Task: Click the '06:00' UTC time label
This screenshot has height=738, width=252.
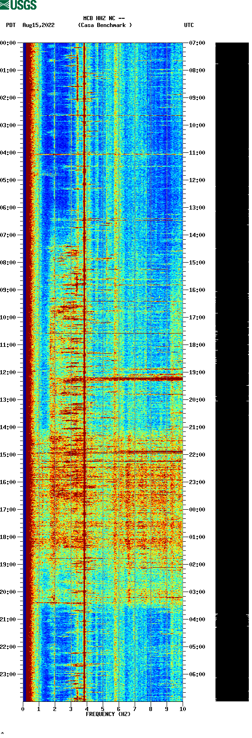Action: [x=197, y=674]
